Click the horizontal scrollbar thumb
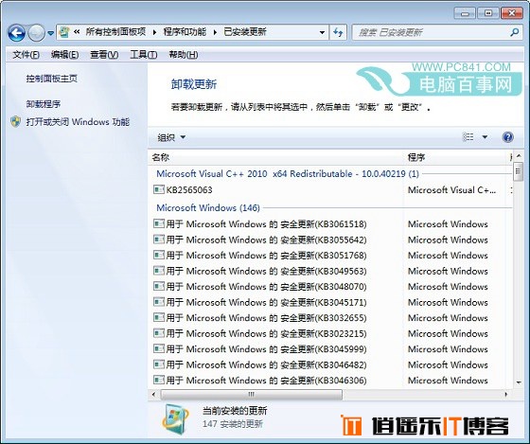This screenshot has width=530, height=444. click(x=251, y=394)
